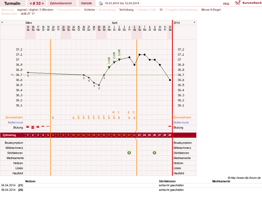Screen dimensions: 262x197
Task: Click the 'H' mucus peak marker
Action: pyautogui.click(x=114, y=112)
